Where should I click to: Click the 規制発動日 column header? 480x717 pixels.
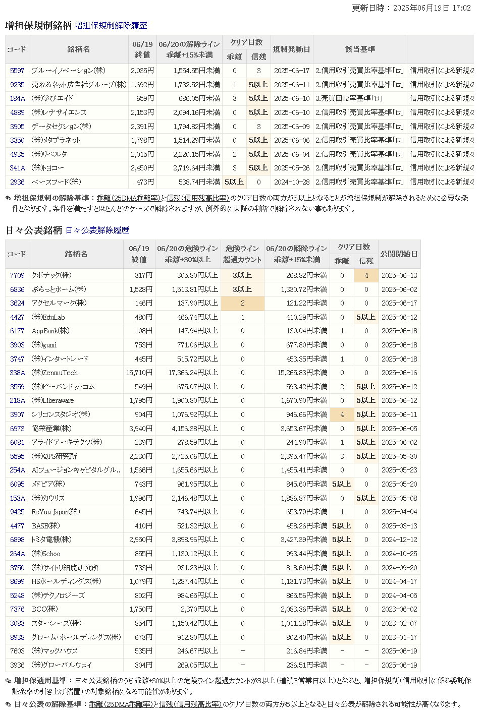[x=292, y=49]
